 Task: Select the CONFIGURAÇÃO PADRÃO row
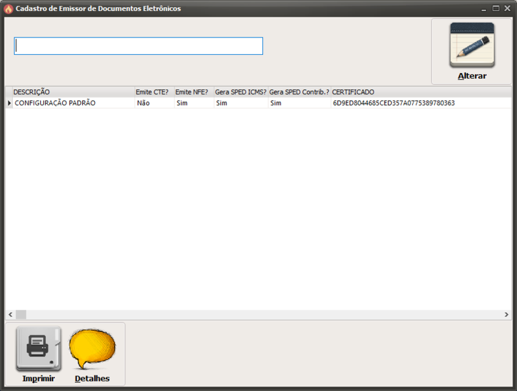pyautogui.click(x=258, y=103)
